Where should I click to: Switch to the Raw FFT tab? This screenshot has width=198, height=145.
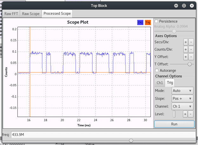point(12,14)
